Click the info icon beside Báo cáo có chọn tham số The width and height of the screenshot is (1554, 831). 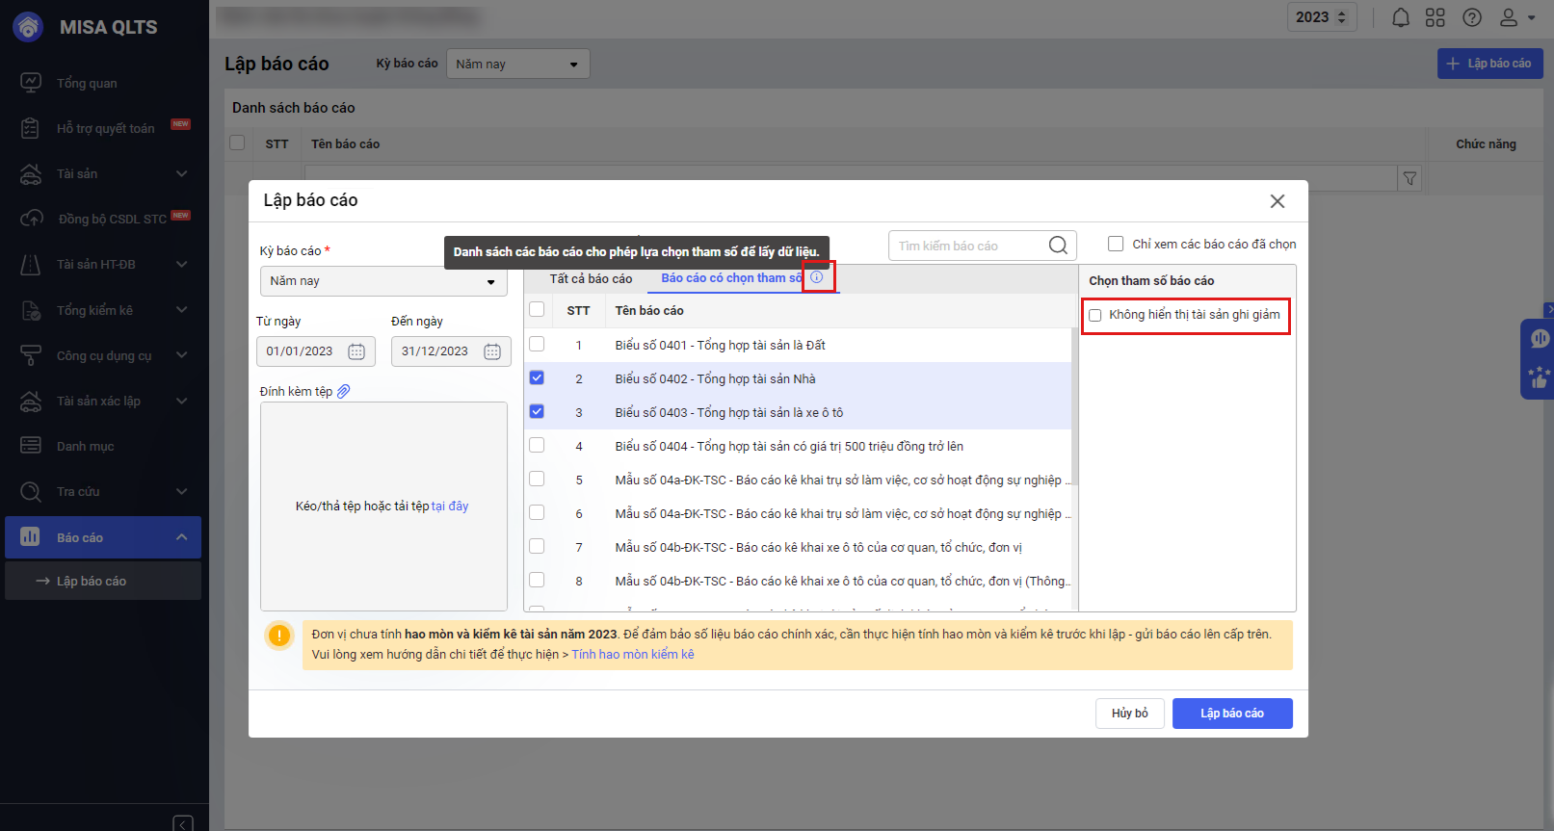coord(817,277)
